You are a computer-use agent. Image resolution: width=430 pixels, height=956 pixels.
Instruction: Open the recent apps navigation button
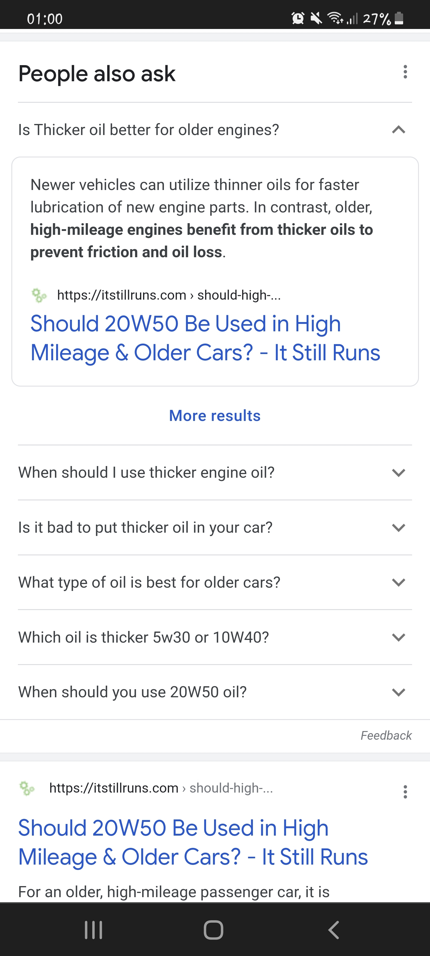coord(93,930)
